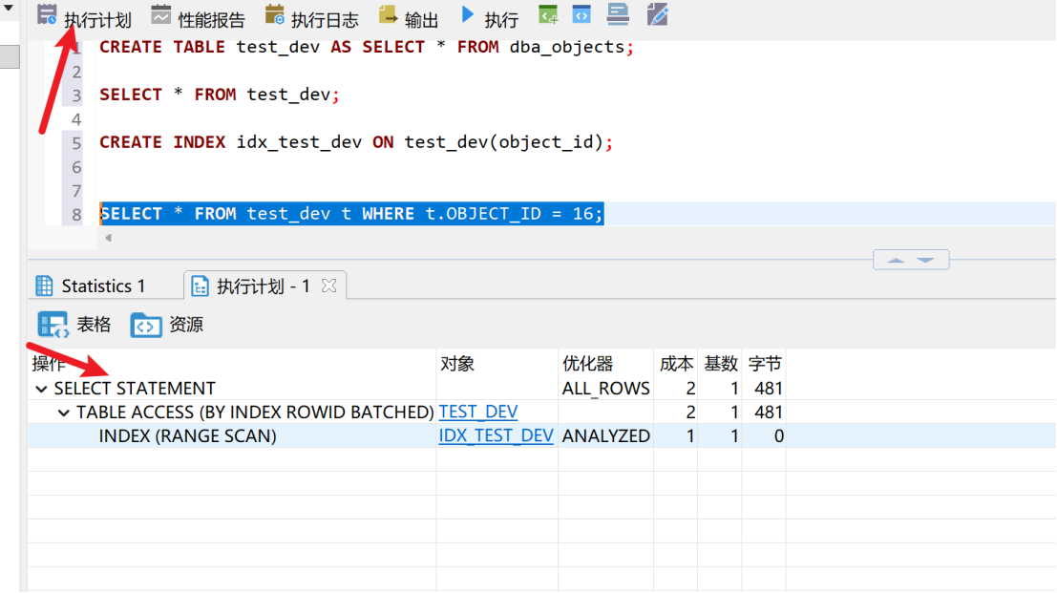1057x593 pixels.
Task: Click the panel resize arrows on the divider
Action: (911, 260)
